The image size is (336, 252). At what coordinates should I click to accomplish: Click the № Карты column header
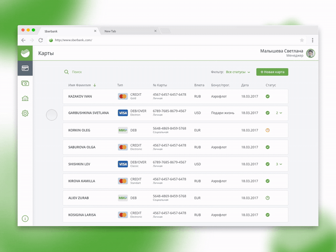[x=160, y=85]
